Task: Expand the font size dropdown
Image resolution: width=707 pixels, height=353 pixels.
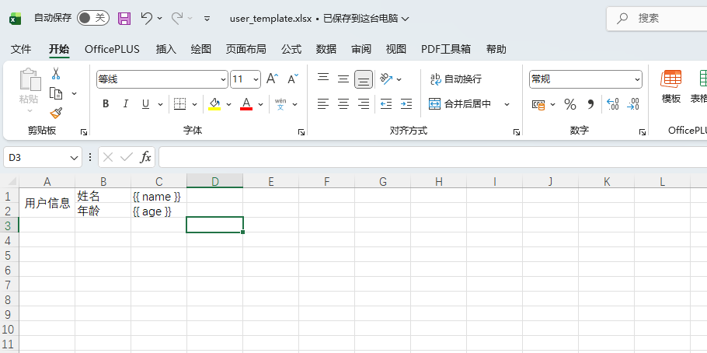Action: click(x=256, y=79)
